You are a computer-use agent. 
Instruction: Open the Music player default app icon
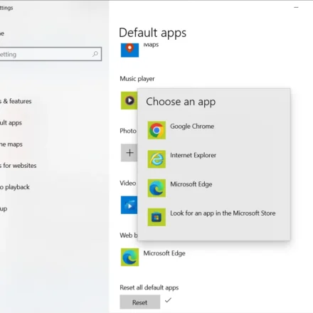click(129, 100)
